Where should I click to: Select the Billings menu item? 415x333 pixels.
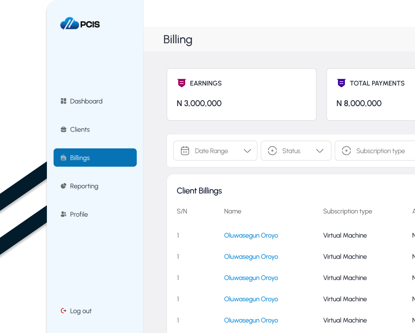click(x=95, y=157)
